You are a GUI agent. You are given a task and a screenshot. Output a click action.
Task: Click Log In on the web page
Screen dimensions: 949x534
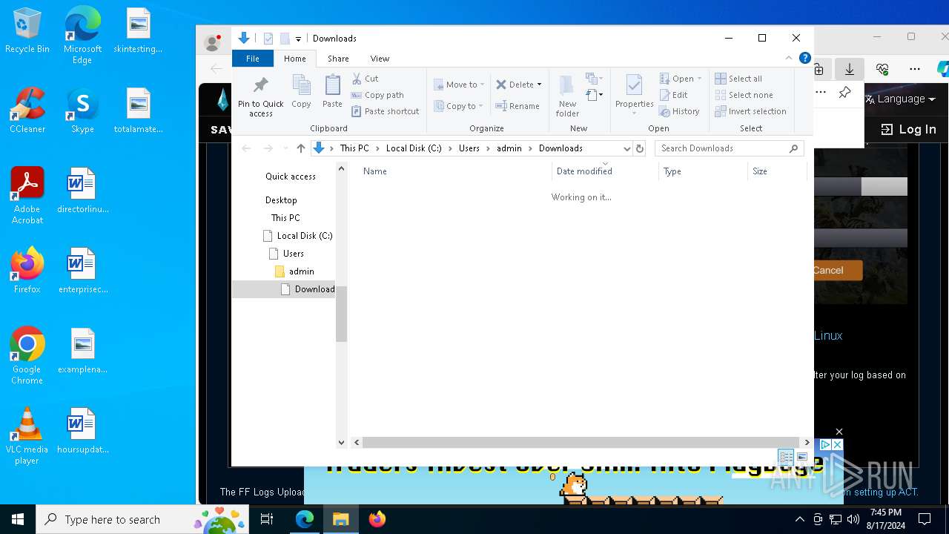pyautogui.click(x=909, y=129)
